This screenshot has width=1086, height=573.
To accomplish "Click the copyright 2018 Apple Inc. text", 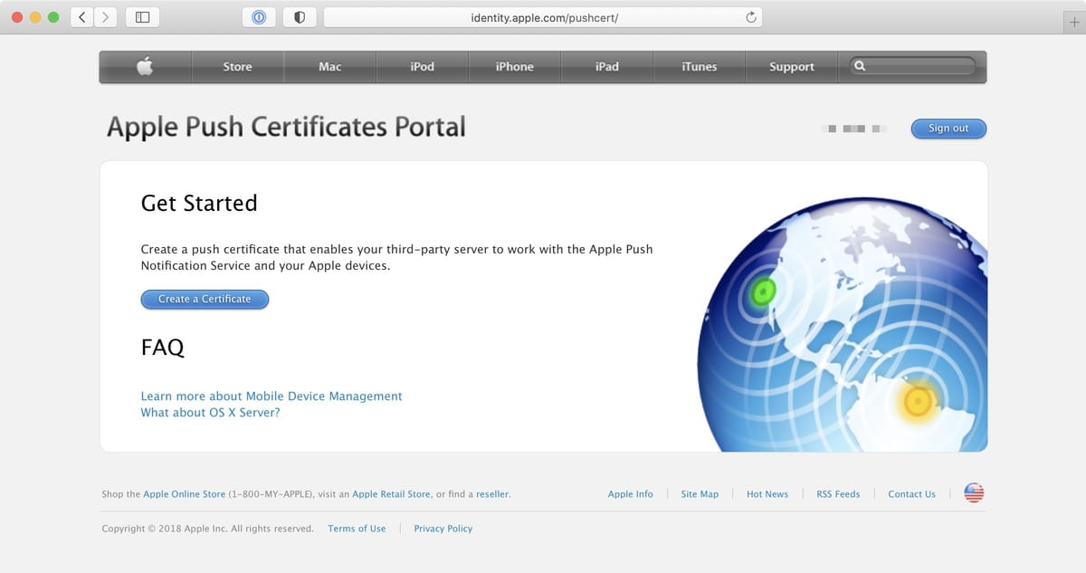I will point(207,529).
